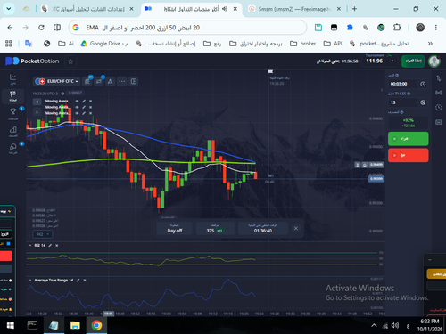Open Chrome from the taskbar
446x334 pixels.
96,325
